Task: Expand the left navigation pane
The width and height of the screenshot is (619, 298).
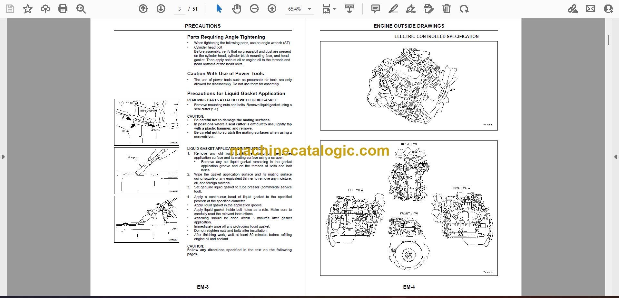Action: pyautogui.click(x=3, y=157)
